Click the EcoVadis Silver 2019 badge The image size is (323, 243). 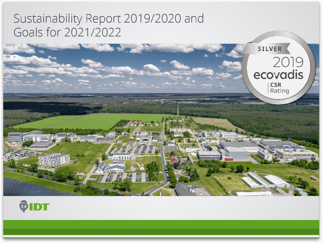click(278, 67)
